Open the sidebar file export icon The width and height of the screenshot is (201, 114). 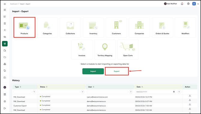pyautogui.click(x=5, y=51)
